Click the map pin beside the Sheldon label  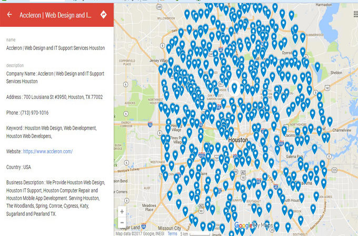click(317, 67)
